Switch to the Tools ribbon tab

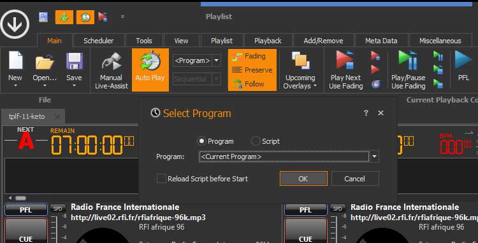(x=144, y=41)
